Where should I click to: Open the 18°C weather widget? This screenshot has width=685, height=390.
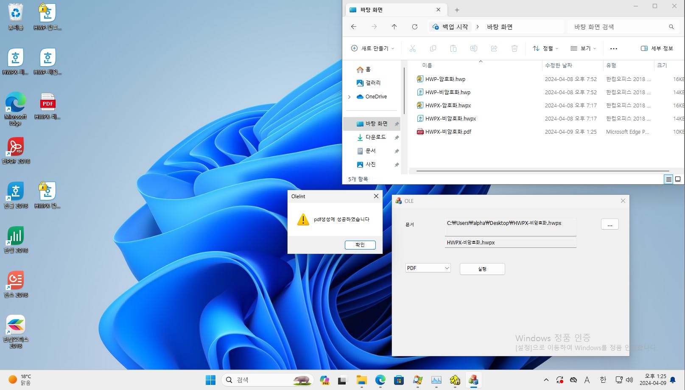point(20,380)
